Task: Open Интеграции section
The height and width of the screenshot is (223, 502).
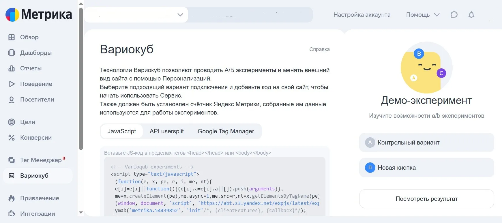Action: (x=38, y=214)
